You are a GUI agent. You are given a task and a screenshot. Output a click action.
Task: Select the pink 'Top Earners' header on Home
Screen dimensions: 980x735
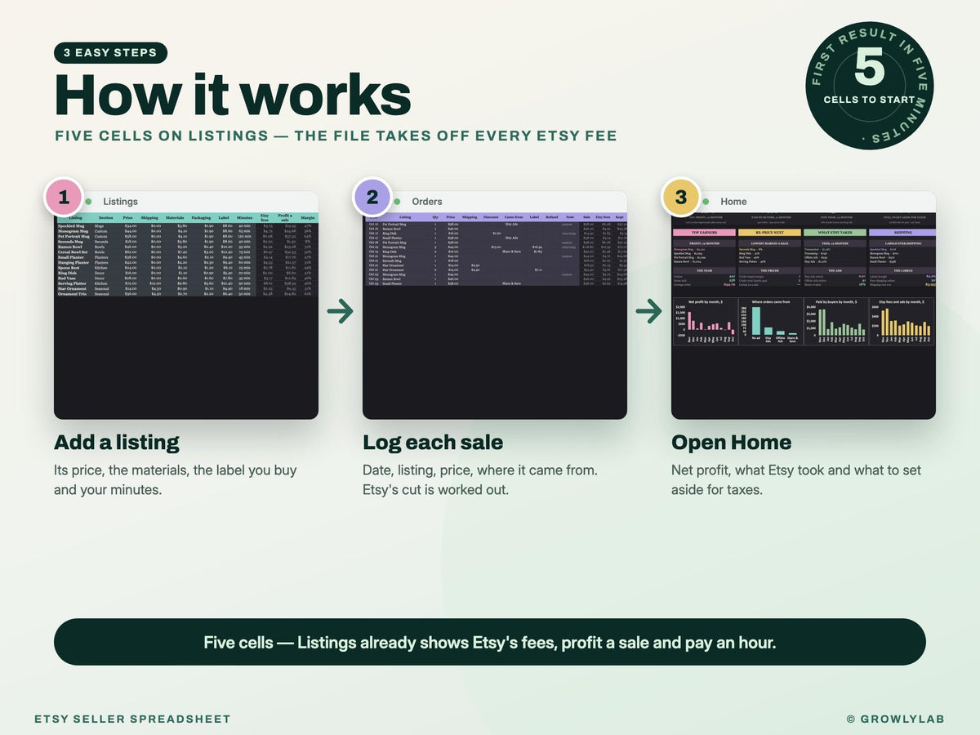click(x=704, y=232)
